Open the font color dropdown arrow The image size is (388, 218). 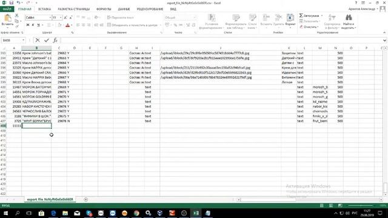point(72,25)
